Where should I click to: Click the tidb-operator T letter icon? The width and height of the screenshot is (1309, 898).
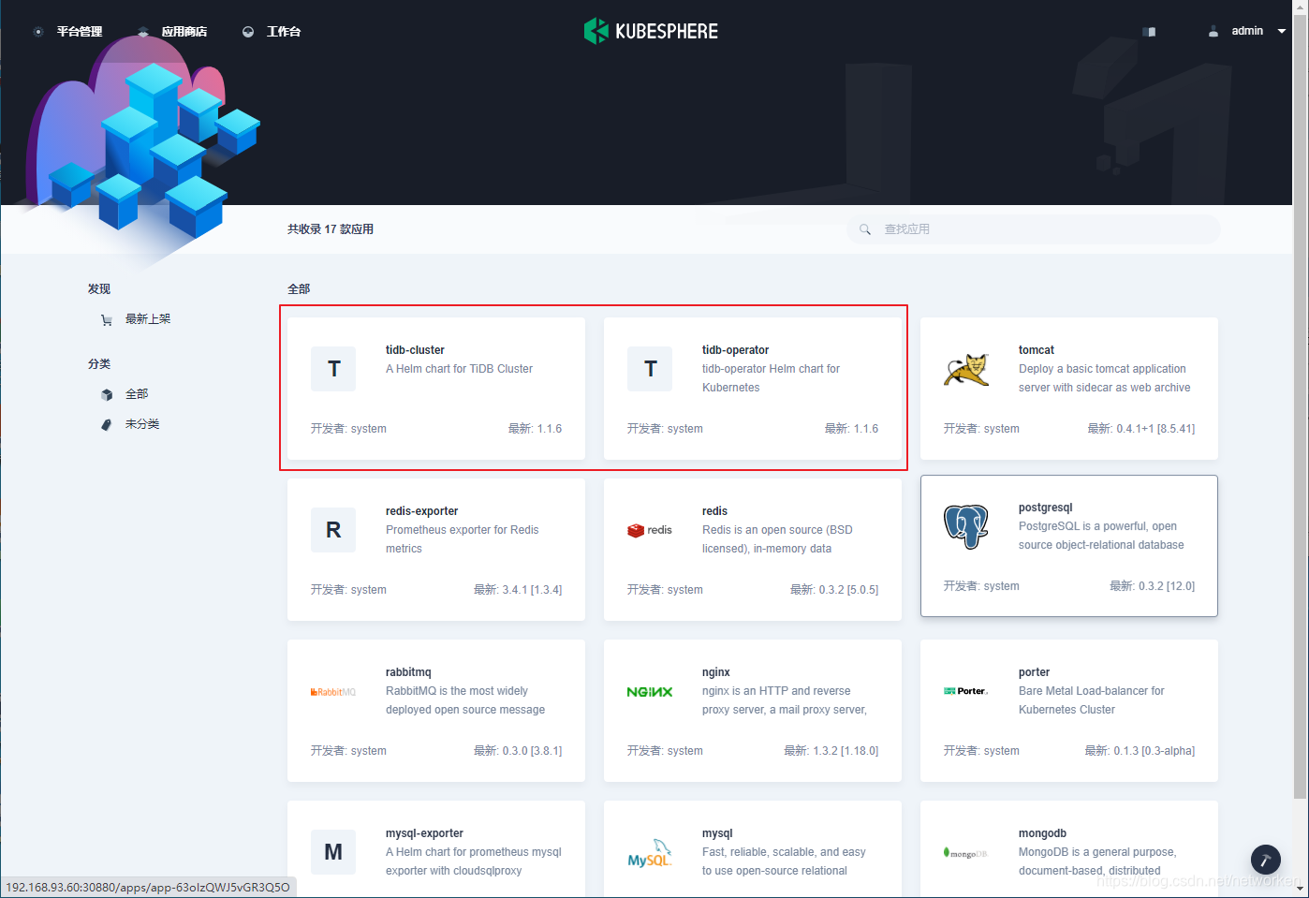650,369
